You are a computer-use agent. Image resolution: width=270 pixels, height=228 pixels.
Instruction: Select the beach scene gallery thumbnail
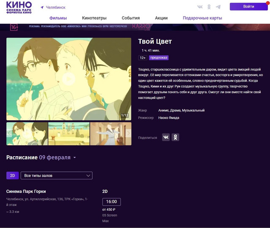(x=69, y=134)
